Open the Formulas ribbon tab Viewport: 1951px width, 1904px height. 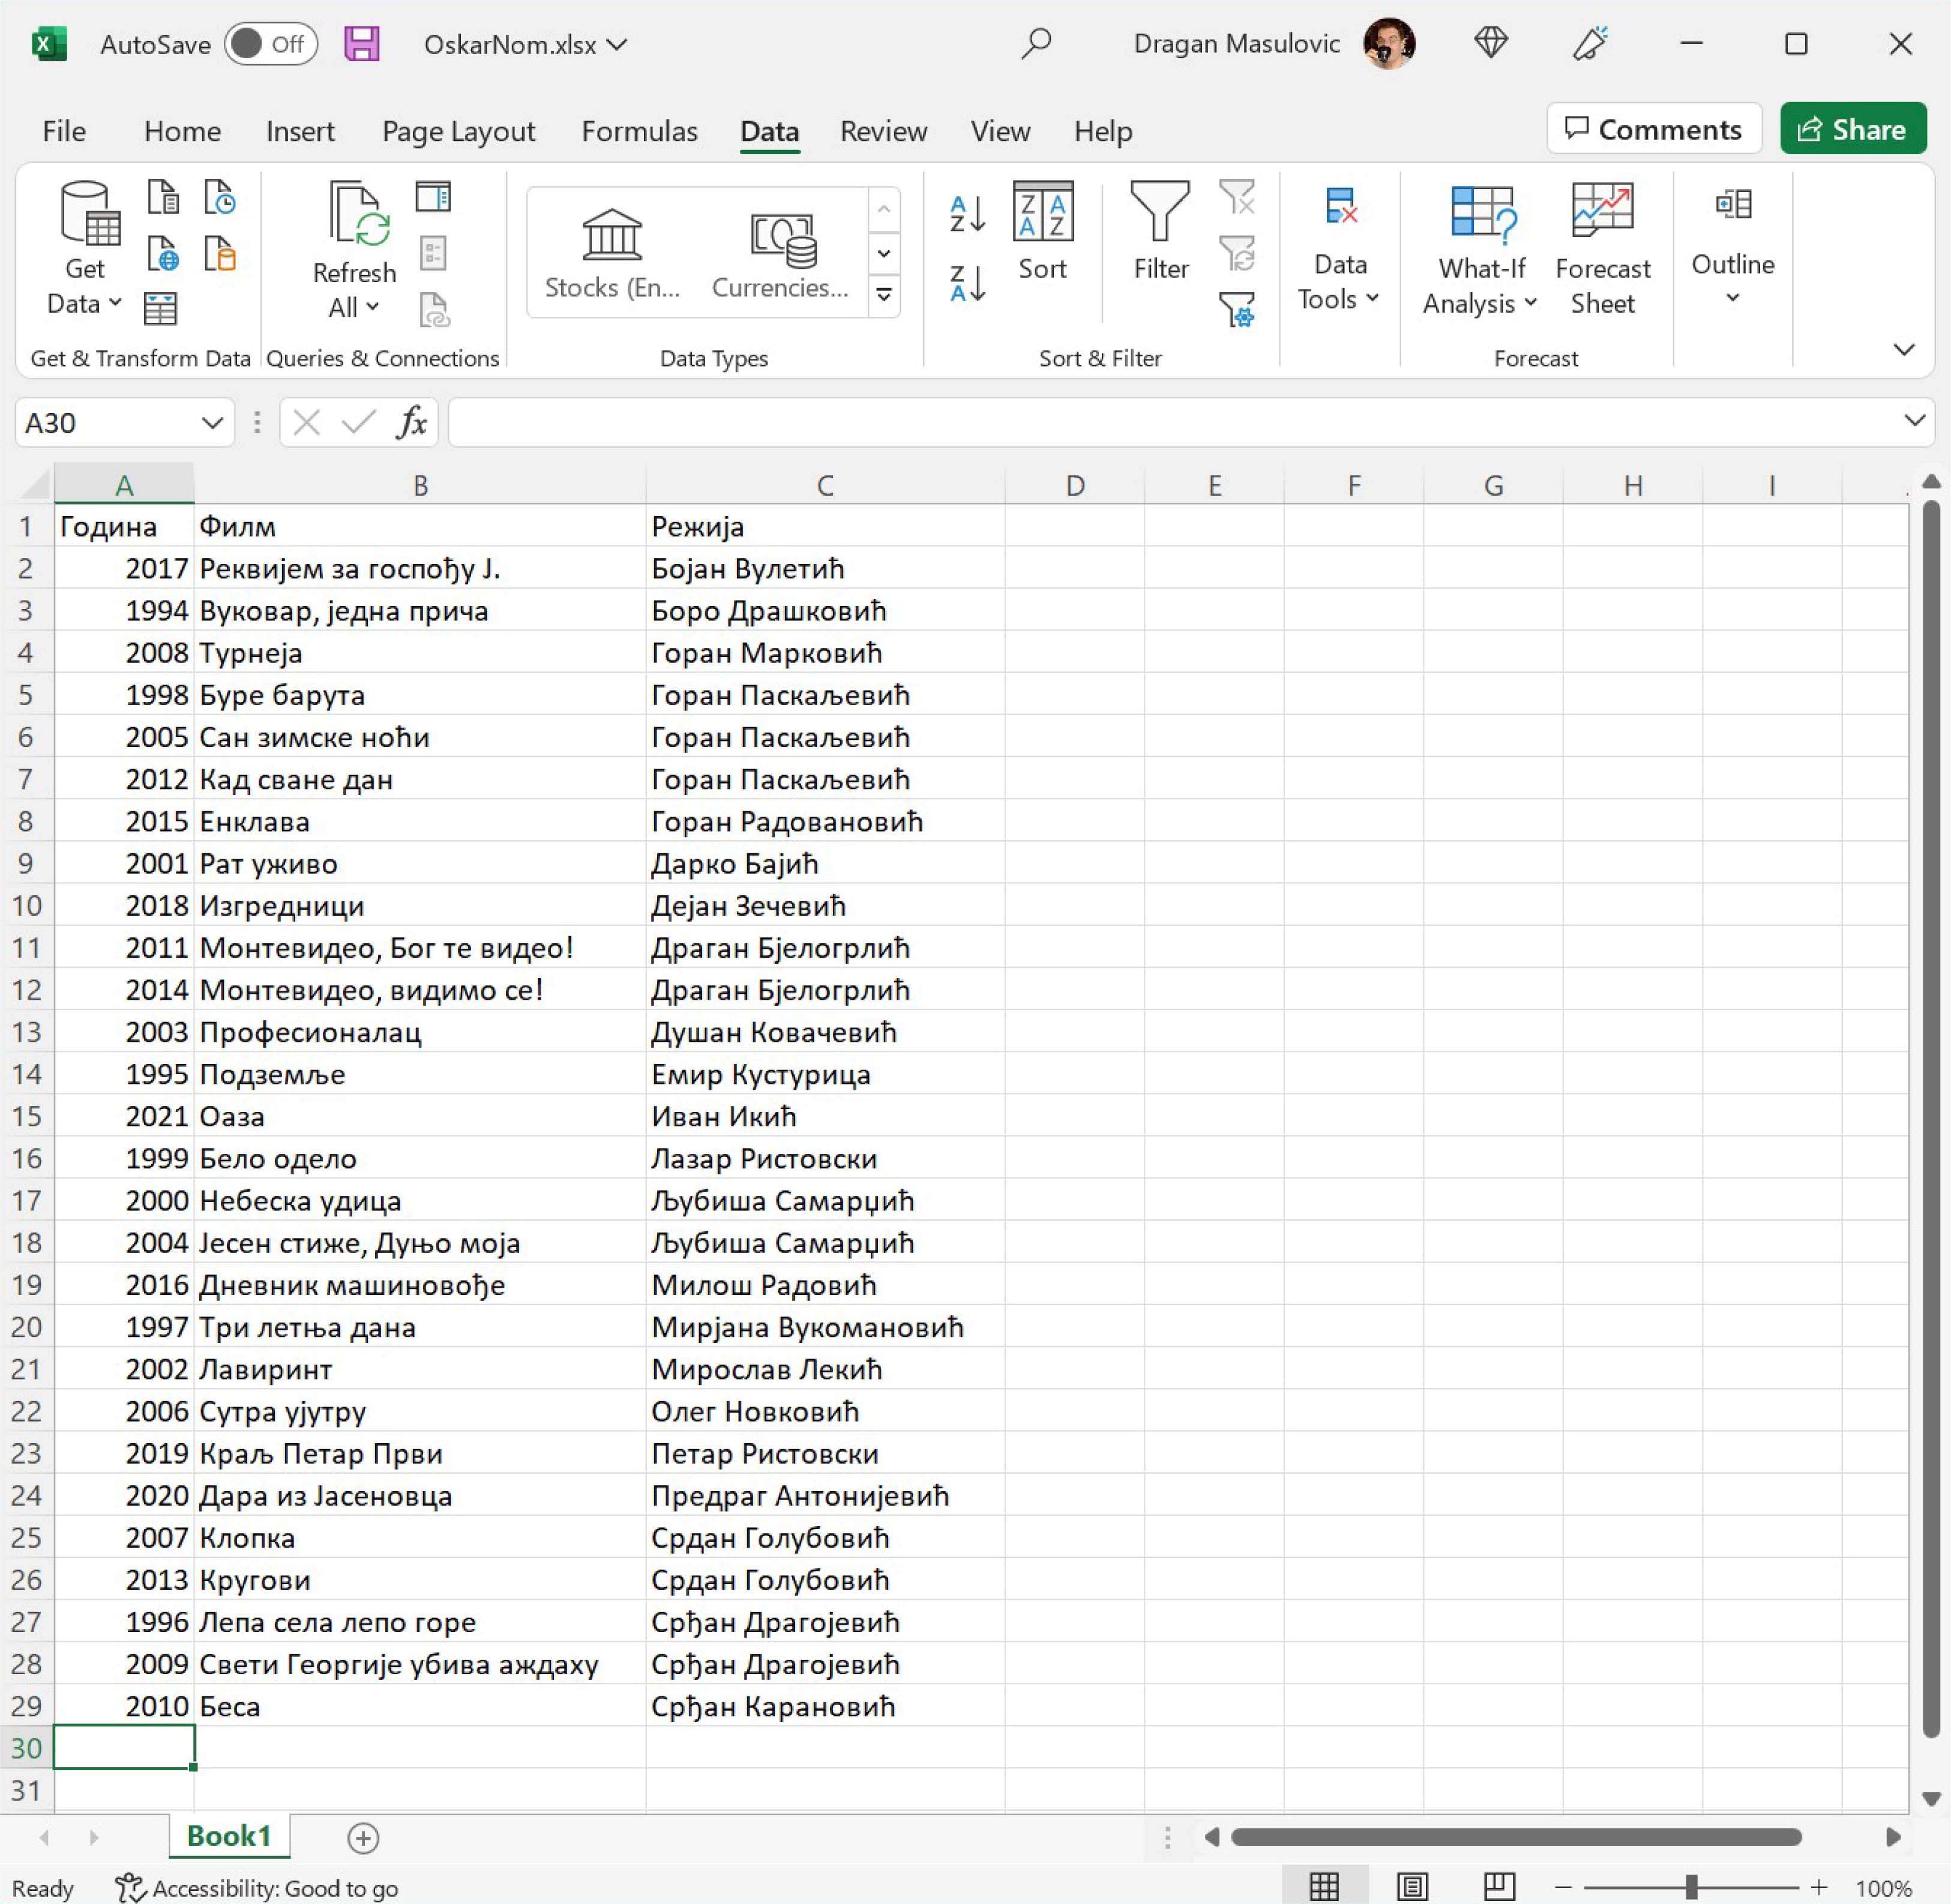coord(639,131)
